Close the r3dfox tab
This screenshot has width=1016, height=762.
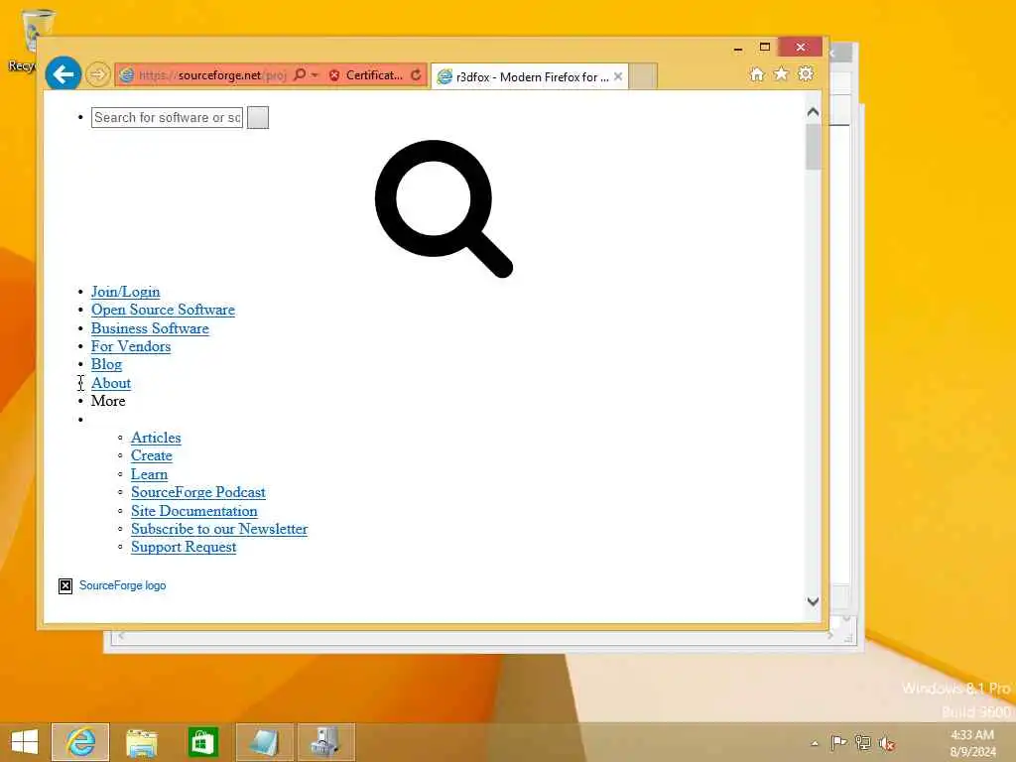tap(618, 76)
